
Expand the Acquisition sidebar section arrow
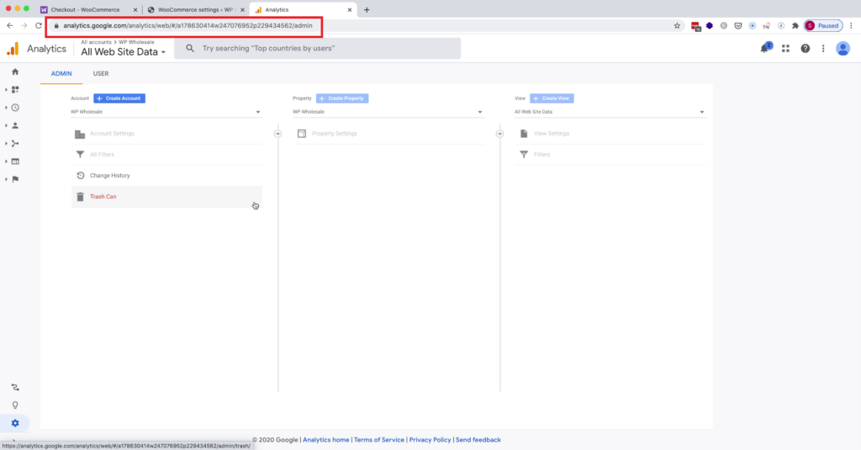pyautogui.click(x=6, y=143)
